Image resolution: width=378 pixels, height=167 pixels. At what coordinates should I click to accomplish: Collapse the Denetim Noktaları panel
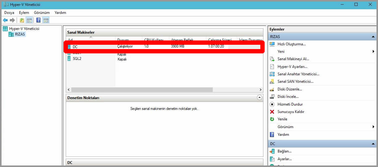click(x=260, y=98)
